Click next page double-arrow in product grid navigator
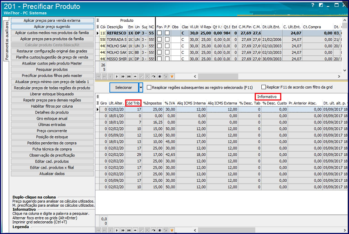 pyautogui.click(x=123, y=76)
